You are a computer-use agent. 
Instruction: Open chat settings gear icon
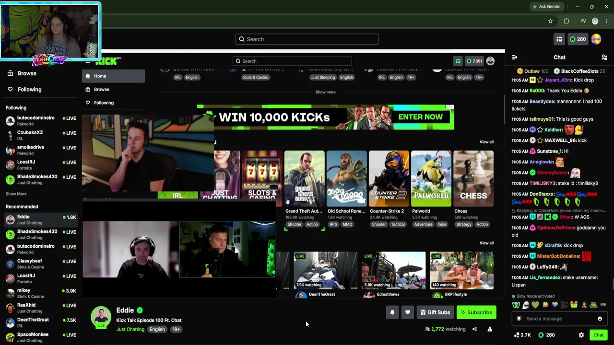(581, 335)
